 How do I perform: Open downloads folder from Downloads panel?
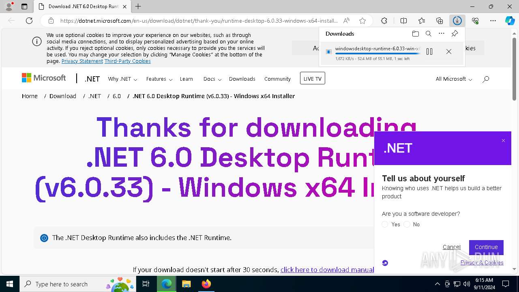coord(415,34)
